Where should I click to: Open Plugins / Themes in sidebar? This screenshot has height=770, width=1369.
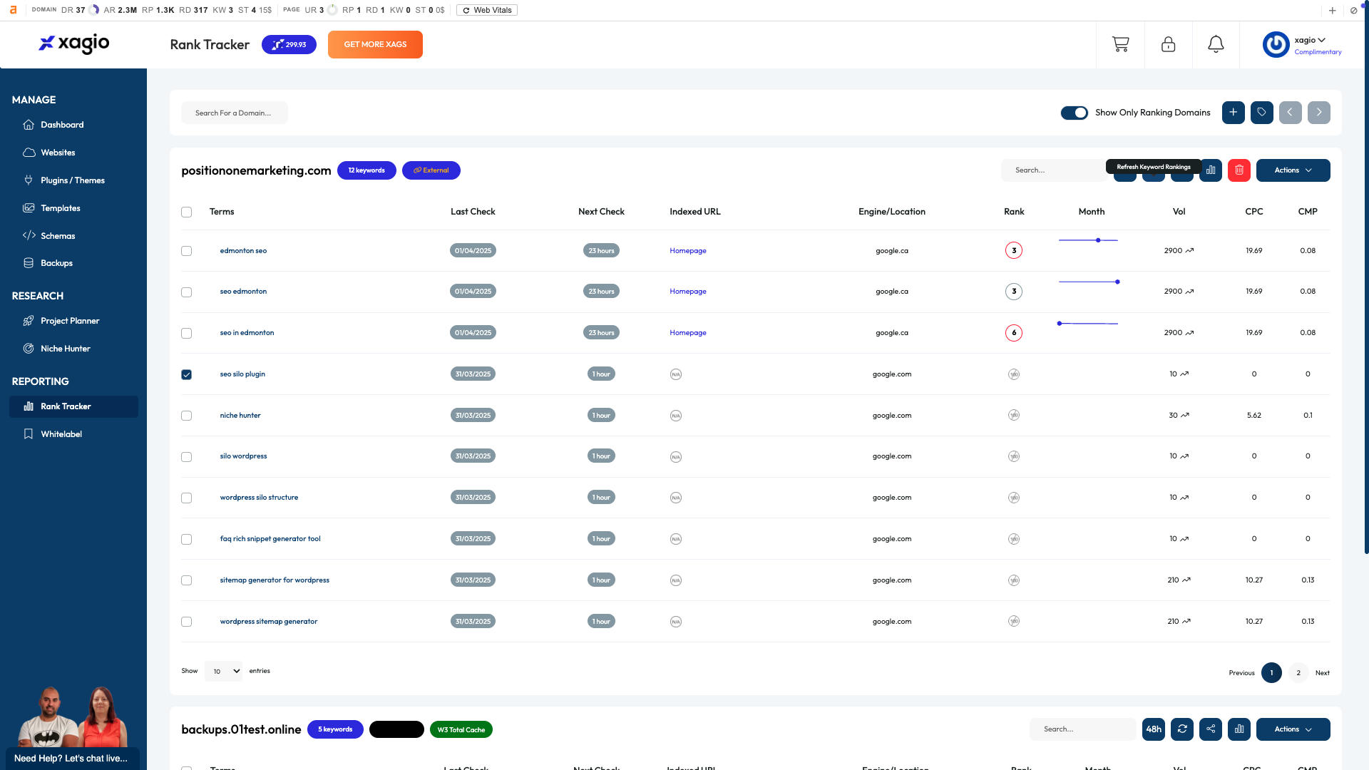tap(73, 180)
